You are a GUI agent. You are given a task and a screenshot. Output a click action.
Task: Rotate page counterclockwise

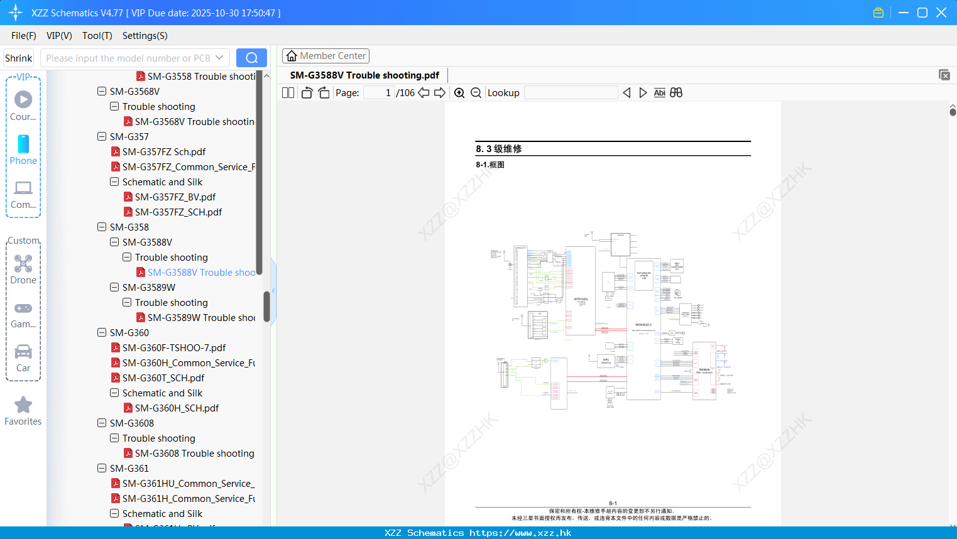pos(307,92)
